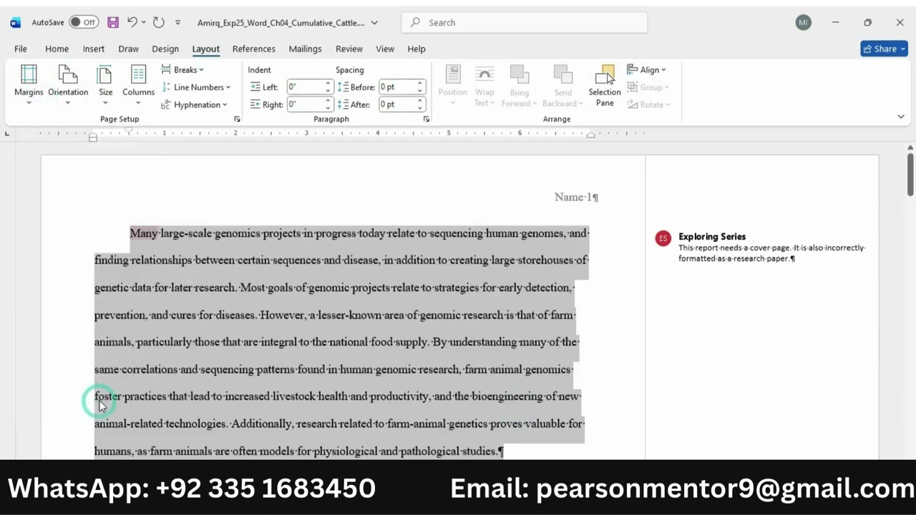Open the Undo history dropdown arrow
Viewport: 916px width, 515px height.
click(x=144, y=22)
